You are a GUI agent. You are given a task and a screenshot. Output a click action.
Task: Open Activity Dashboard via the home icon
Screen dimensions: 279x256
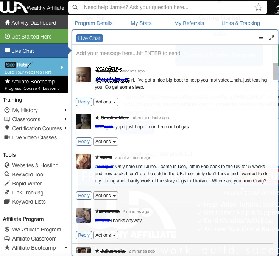[7, 23]
